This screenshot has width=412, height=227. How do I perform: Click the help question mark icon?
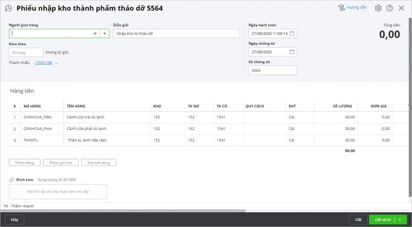point(390,8)
